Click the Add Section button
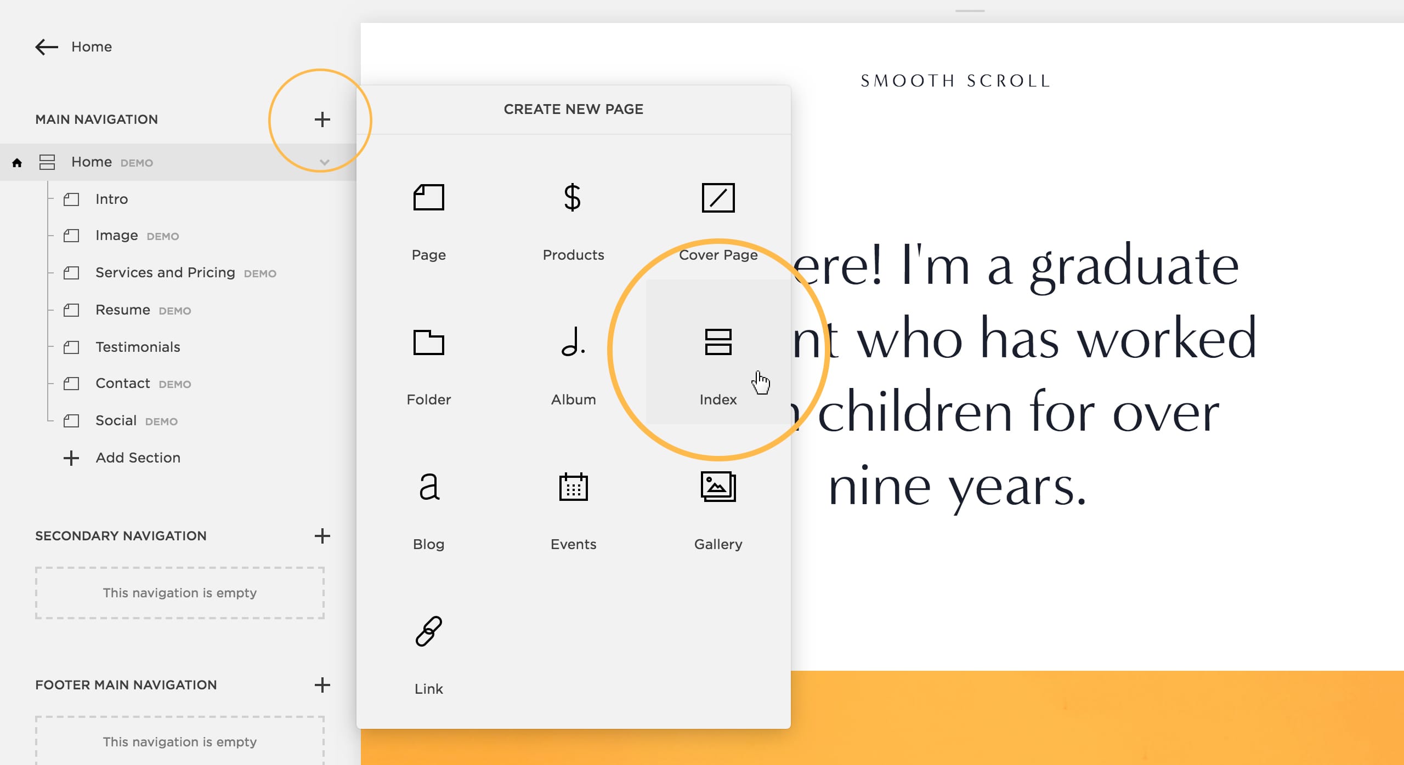1404x765 pixels. click(137, 457)
